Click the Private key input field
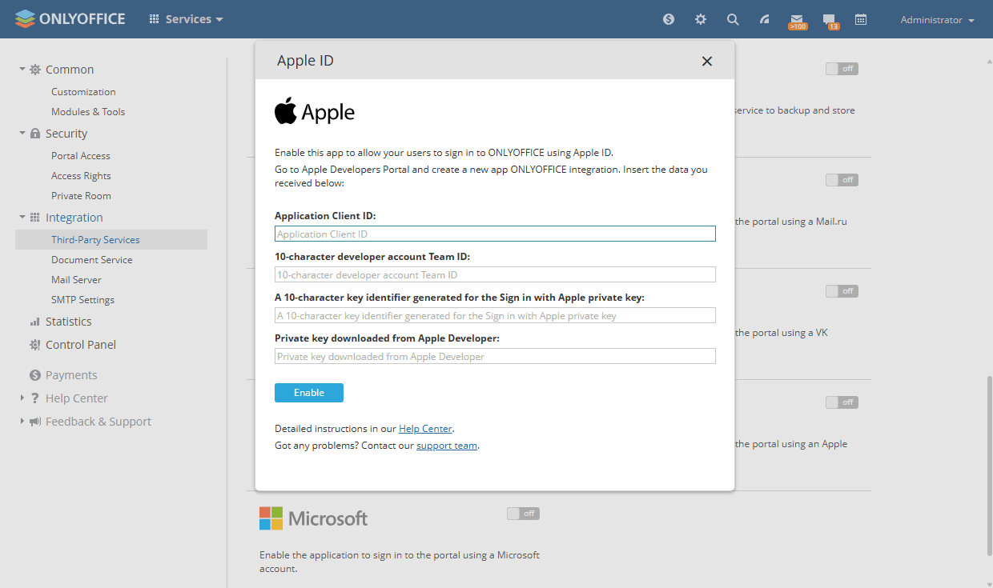The height and width of the screenshot is (588, 993). coord(495,356)
